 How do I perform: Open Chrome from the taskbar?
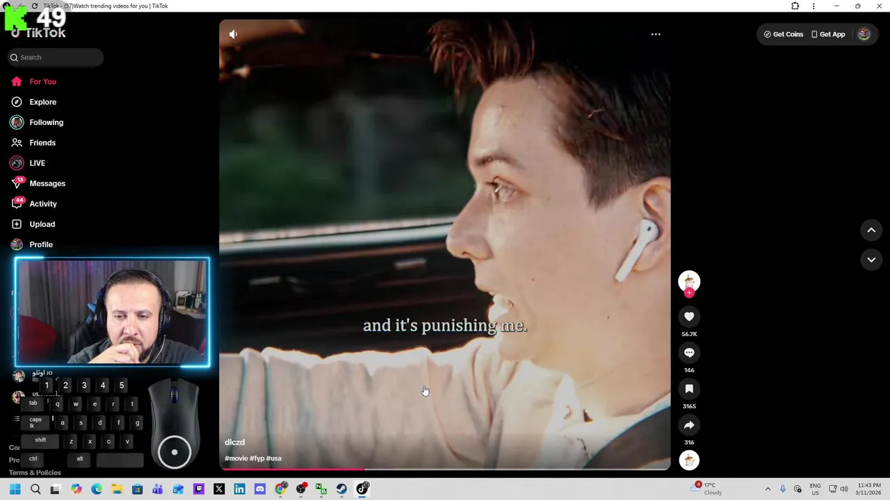280,489
